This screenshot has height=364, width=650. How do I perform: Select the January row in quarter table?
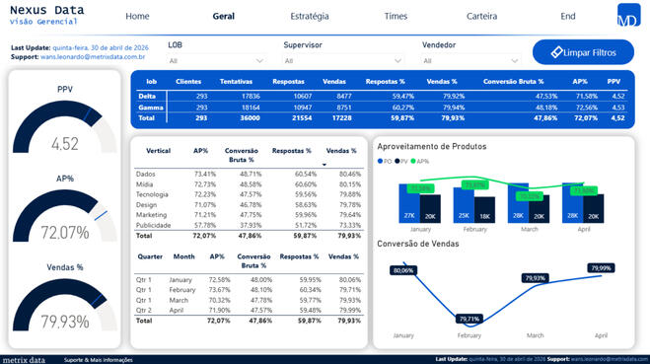coord(249,280)
